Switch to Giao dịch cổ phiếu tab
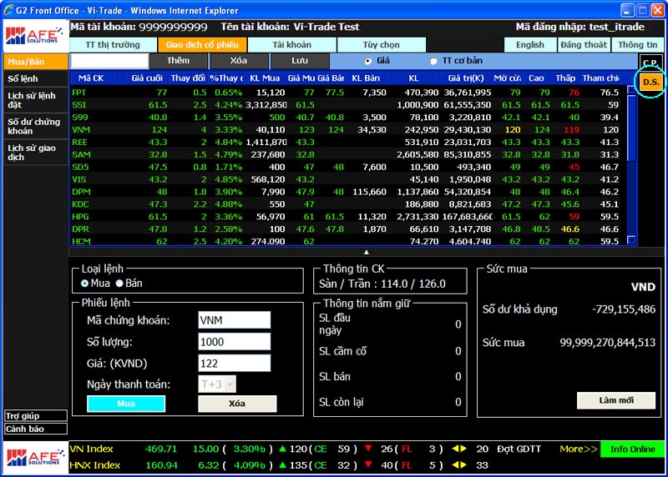Screen dimensions: 668x477 [202, 45]
